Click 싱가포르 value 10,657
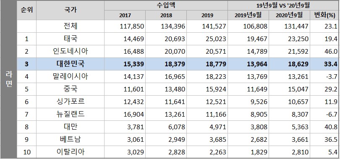This screenshot has width=340, height=159. click(x=298, y=102)
